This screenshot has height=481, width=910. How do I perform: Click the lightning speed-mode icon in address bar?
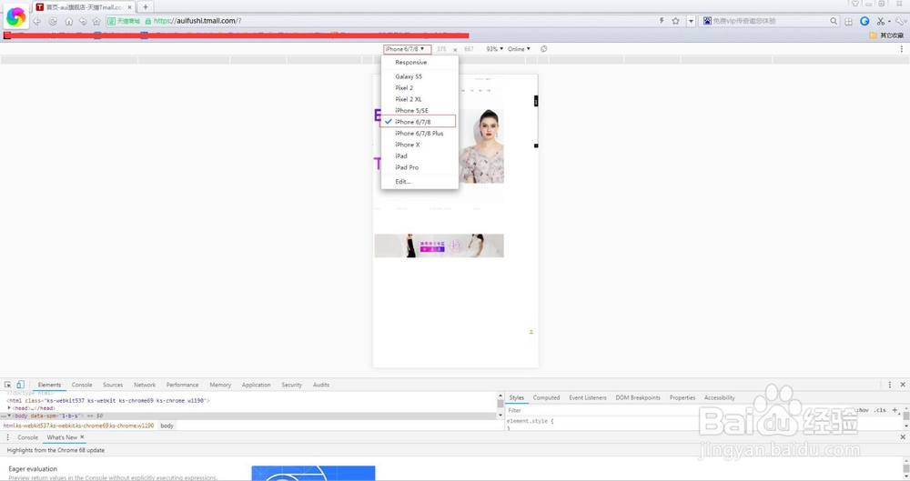pyautogui.click(x=662, y=21)
